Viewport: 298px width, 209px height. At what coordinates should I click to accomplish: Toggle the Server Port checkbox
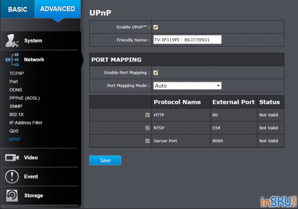(x=148, y=141)
